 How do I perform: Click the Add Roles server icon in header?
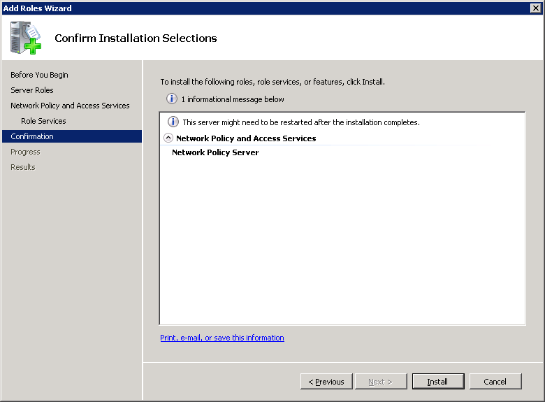click(x=25, y=38)
